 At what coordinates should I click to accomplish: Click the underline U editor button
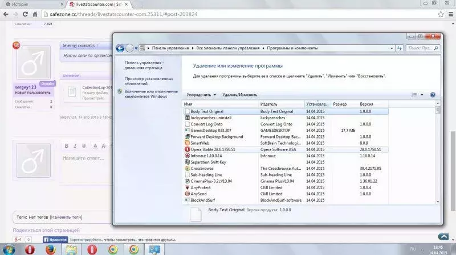point(84,146)
